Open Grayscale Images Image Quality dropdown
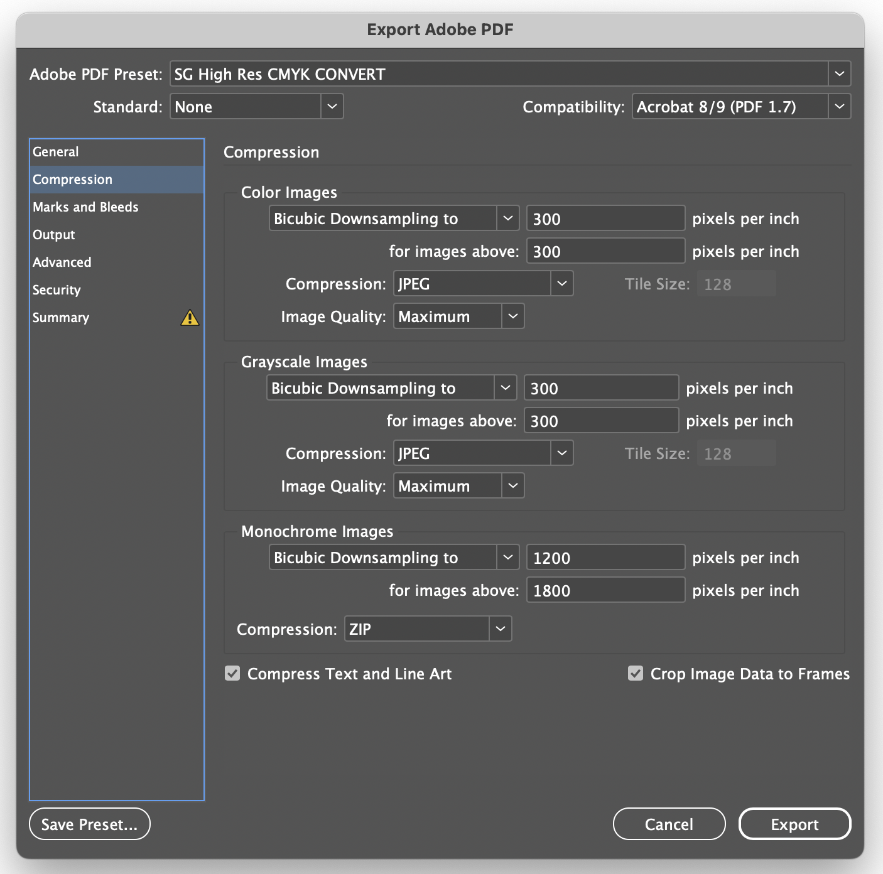The image size is (883, 874). tap(458, 486)
